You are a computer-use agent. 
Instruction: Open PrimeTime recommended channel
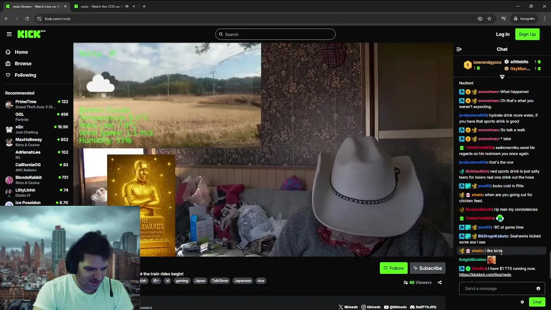coord(37,104)
